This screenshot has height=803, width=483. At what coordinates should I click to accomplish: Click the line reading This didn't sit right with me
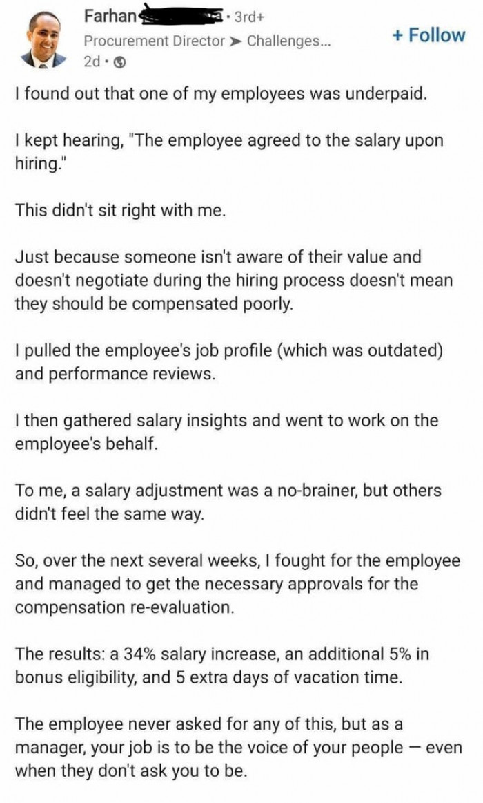(x=117, y=210)
